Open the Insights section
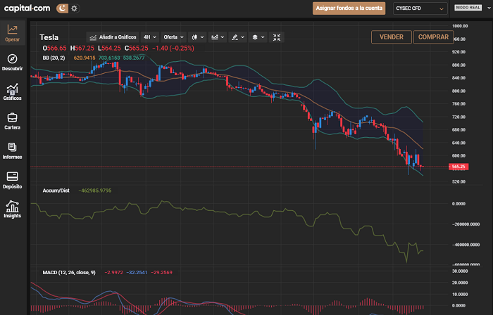This screenshot has width=493, height=315. 12,210
